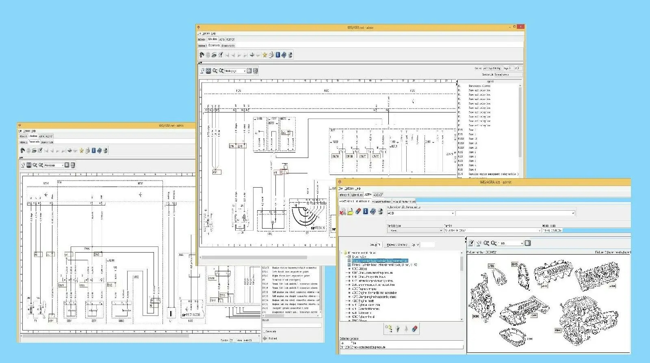Expand the Family dropdown in ASRA window

tap(539, 231)
